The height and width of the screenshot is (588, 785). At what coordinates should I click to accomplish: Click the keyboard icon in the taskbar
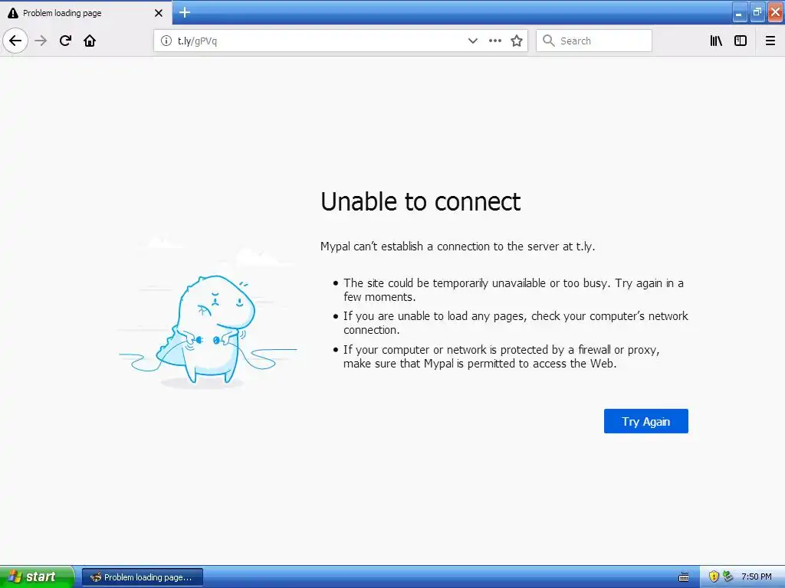(683, 577)
